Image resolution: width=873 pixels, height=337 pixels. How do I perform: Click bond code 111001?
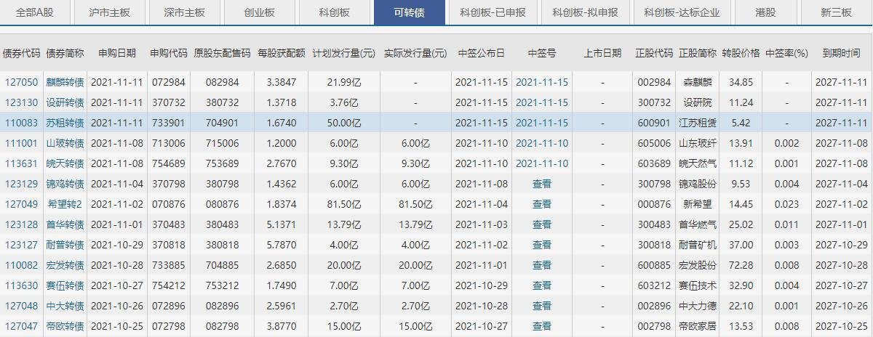pyautogui.click(x=22, y=143)
